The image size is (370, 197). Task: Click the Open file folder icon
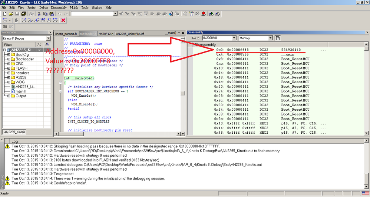[x=11, y=14]
